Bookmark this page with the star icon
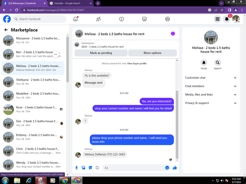This screenshot has height=184, width=246. [x=222, y=10]
